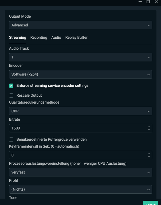Enable the Rescale Output checkbox
161x205 pixels.
[11, 96]
